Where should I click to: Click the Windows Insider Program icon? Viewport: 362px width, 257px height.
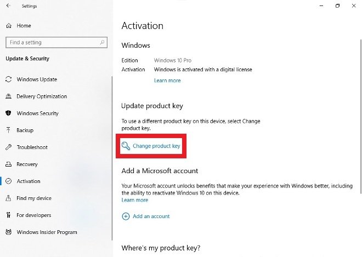click(x=9, y=232)
